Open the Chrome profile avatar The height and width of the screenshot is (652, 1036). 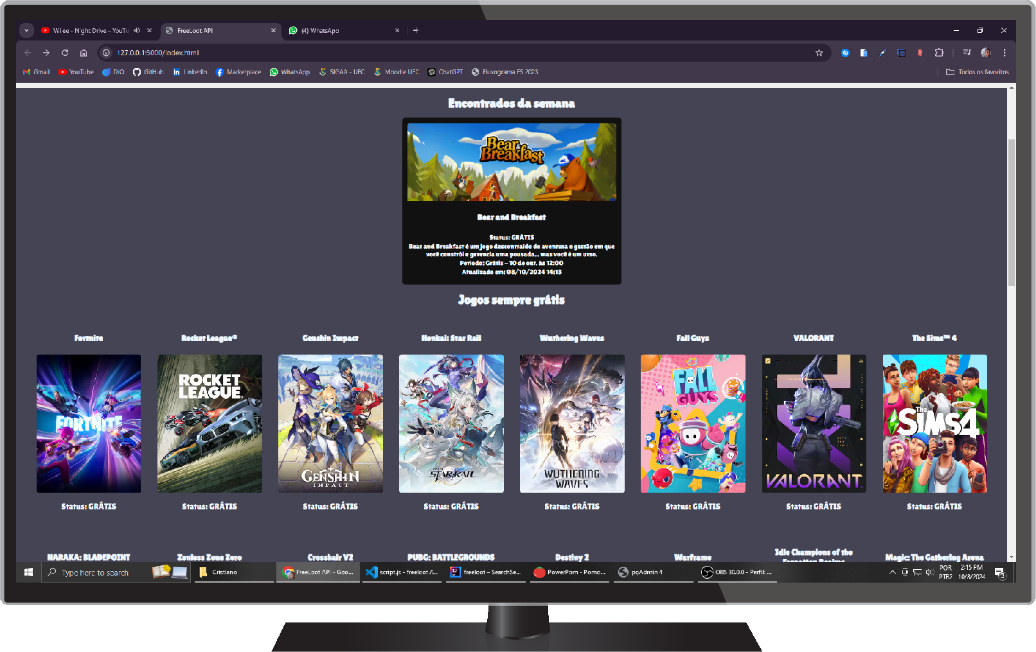point(986,53)
